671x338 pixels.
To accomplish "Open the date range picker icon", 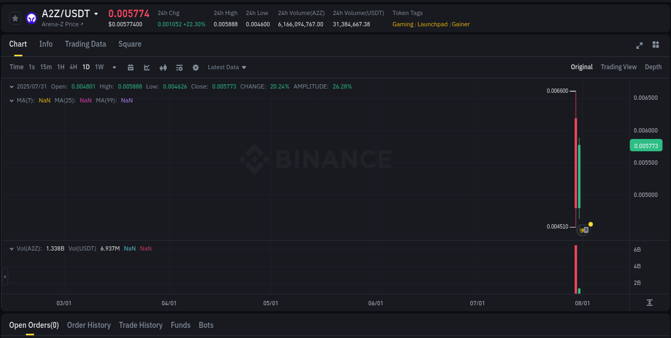I will [x=130, y=67].
